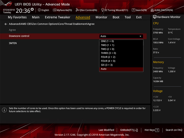Click the Downcore control label
184x138 pixels.
19,36
